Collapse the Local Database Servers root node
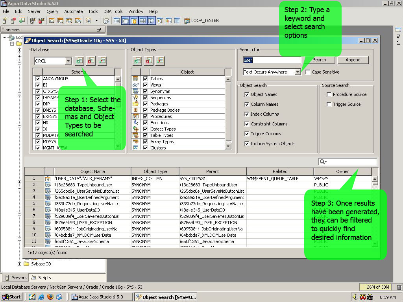 pyautogui.click(x=4, y=37)
